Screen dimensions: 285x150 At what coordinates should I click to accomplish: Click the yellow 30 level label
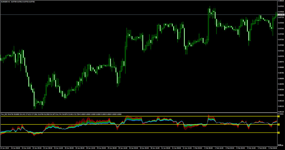pos(279,133)
